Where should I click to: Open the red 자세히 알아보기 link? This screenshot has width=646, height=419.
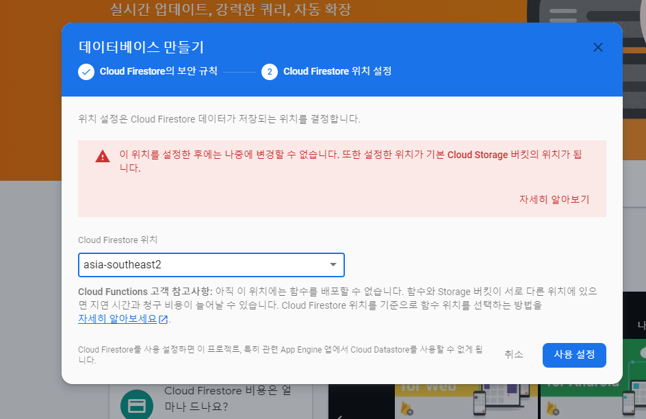pyautogui.click(x=554, y=199)
